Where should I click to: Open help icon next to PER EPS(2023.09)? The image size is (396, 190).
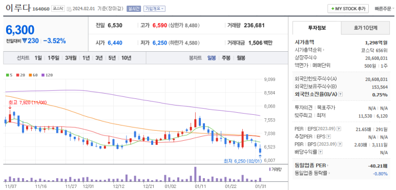pos(339,129)
